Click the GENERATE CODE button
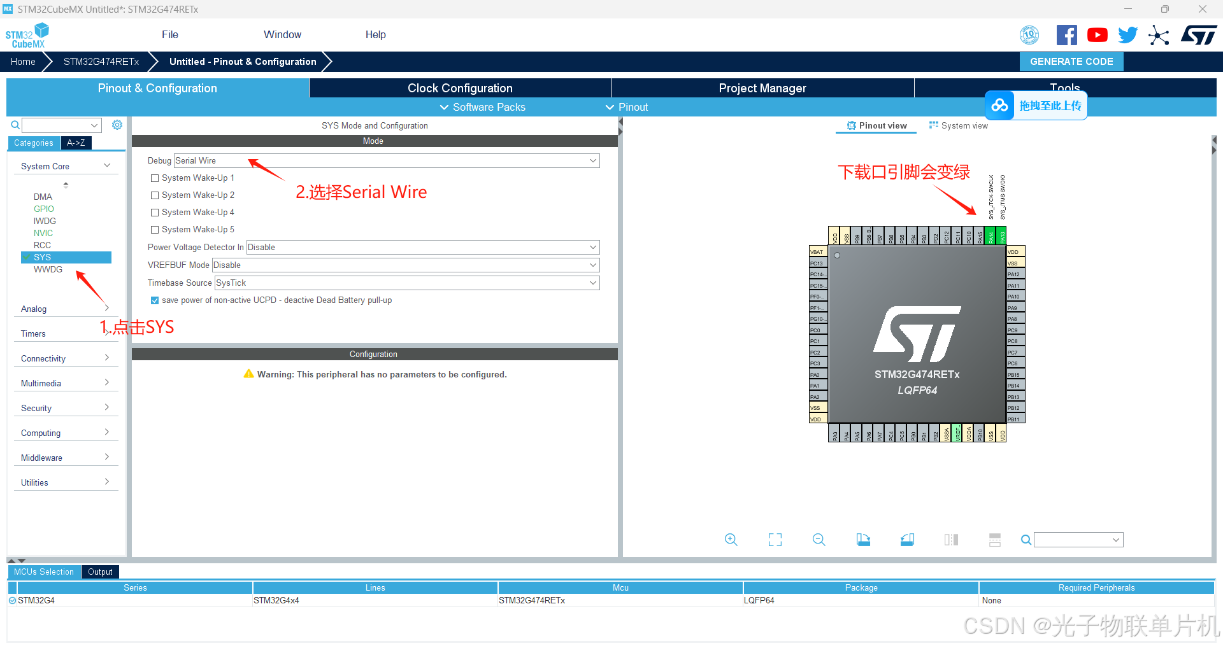This screenshot has height=646, width=1223. [1071, 62]
